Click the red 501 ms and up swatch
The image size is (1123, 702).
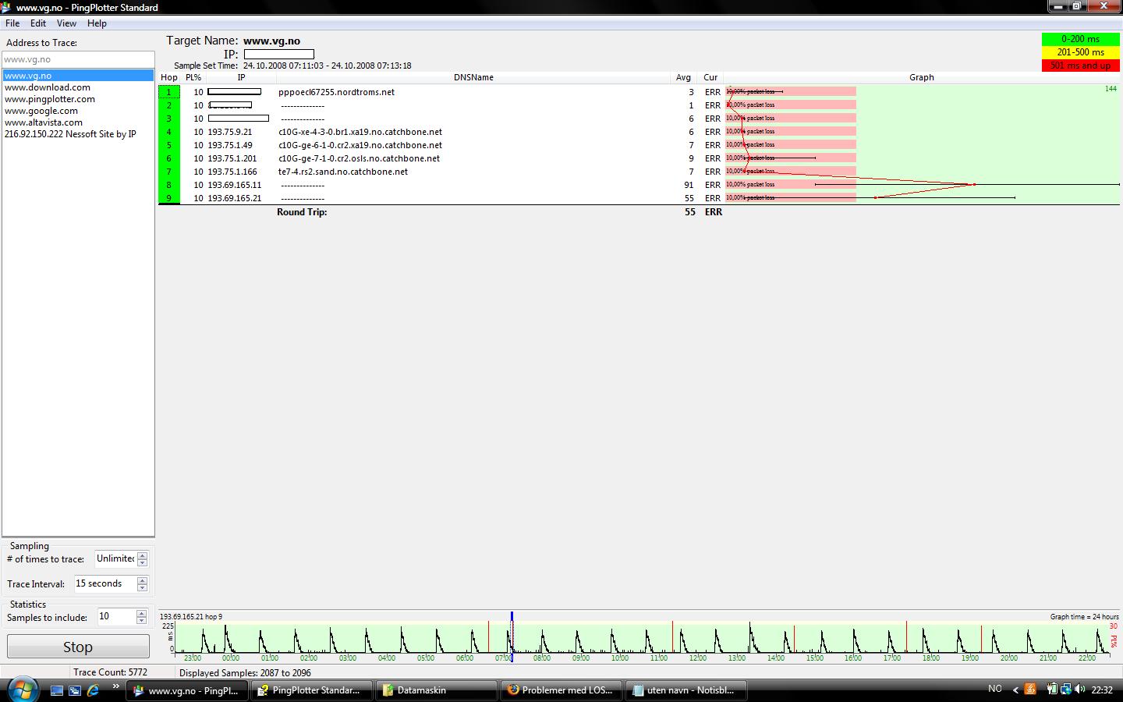pyautogui.click(x=1080, y=66)
